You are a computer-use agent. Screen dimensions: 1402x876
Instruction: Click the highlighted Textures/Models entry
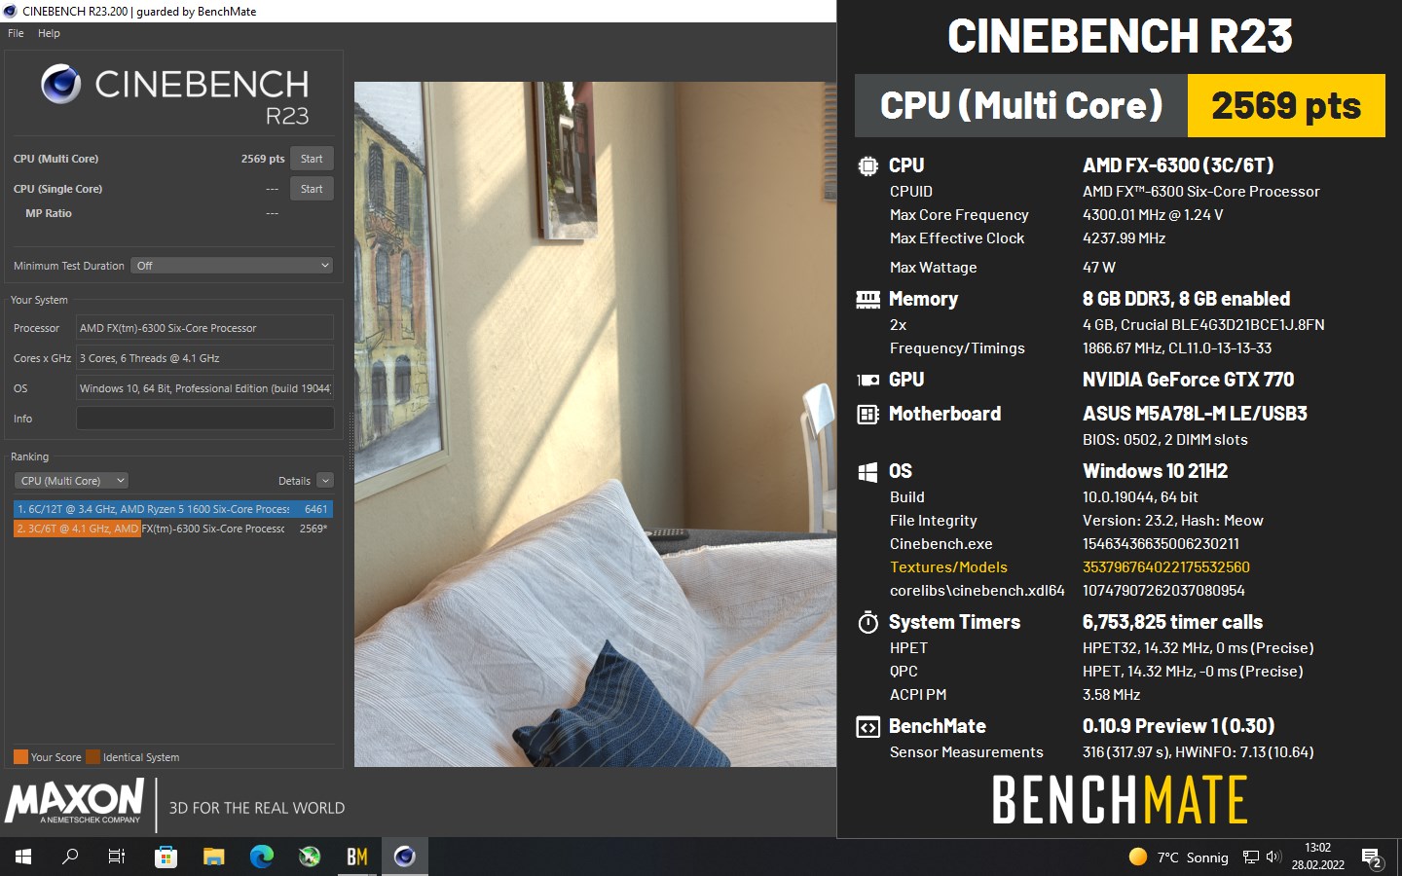tap(948, 567)
